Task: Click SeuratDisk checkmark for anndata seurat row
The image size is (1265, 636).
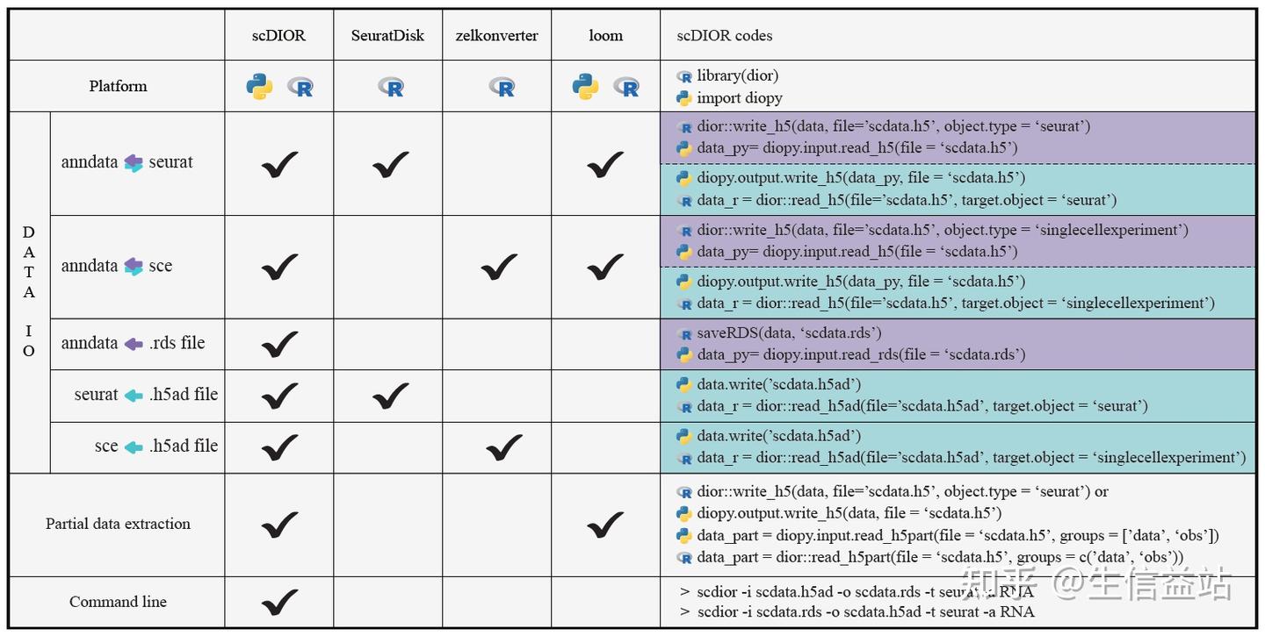Action: point(390,164)
